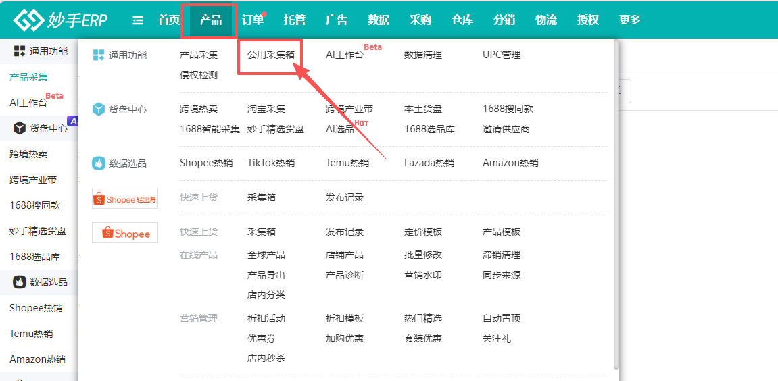Open the 首页 top menu

[x=169, y=20]
